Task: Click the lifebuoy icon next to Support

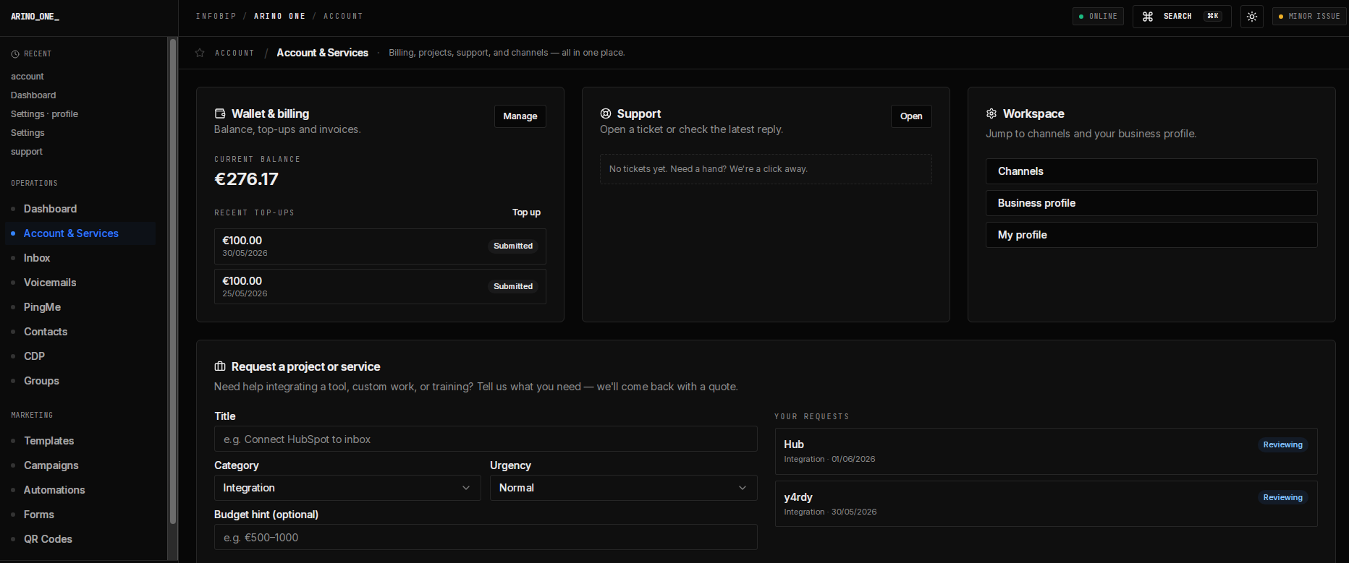Action: click(x=606, y=113)
